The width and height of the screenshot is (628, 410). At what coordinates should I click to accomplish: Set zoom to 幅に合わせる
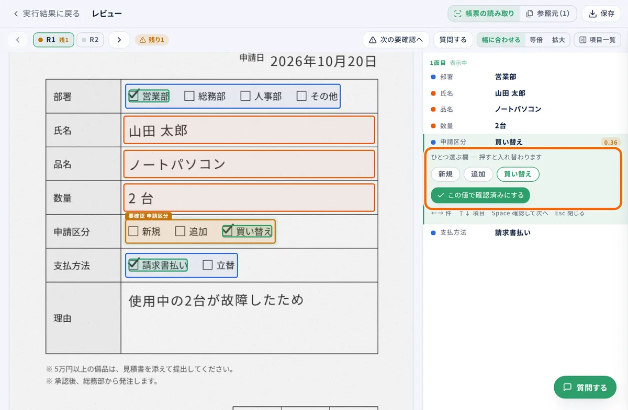pos(501,40)
